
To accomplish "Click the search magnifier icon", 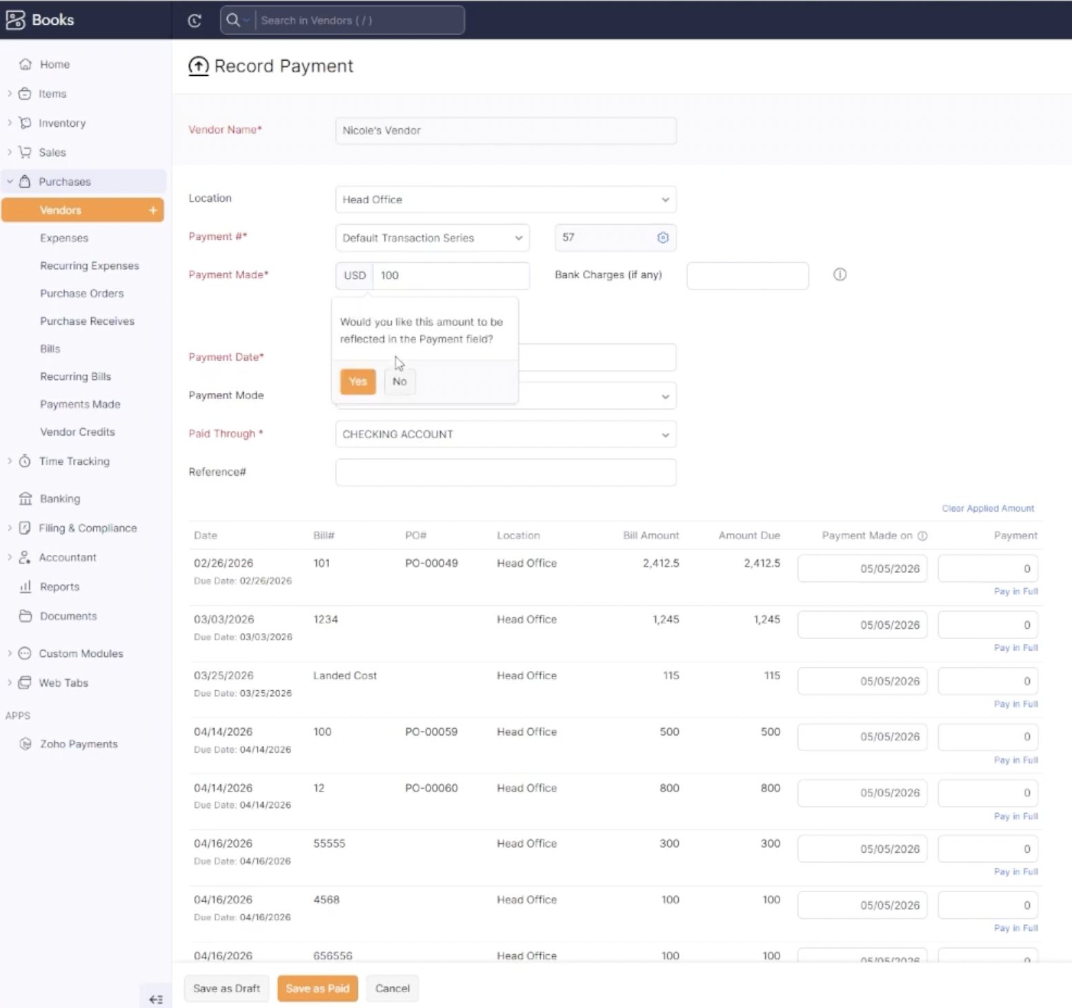I will click(233, 20).
